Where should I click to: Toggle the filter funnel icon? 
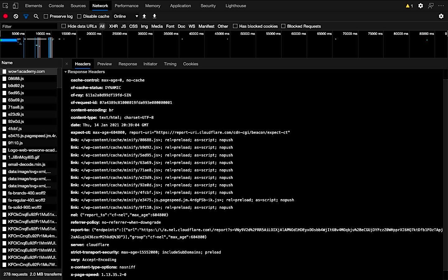pyautogui.click(x=26, y=16)
